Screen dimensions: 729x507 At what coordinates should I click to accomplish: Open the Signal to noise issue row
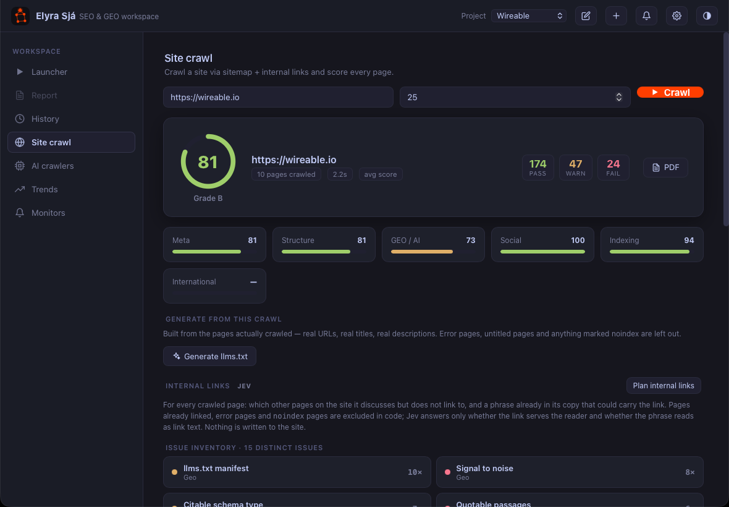[x=570, y=472]
